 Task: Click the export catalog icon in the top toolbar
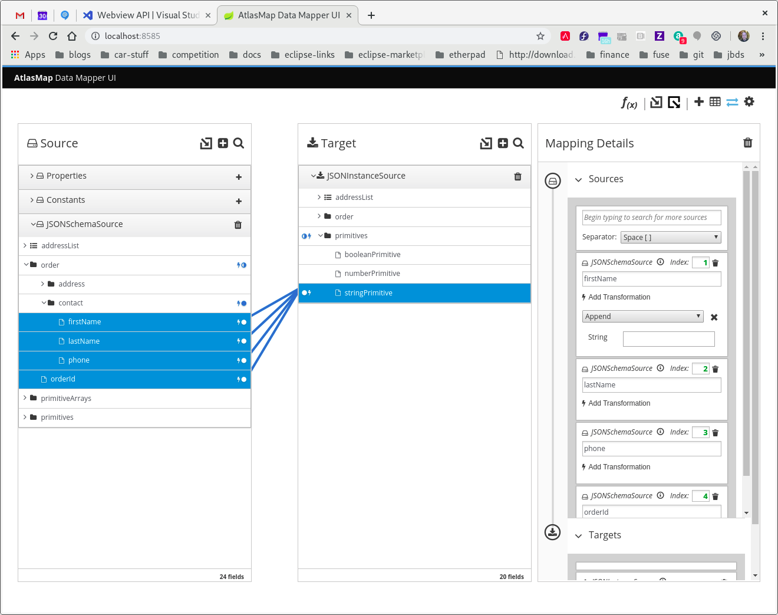coord(673,102)
